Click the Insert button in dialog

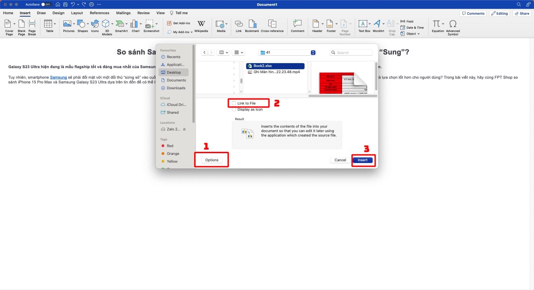click(362, 160)
